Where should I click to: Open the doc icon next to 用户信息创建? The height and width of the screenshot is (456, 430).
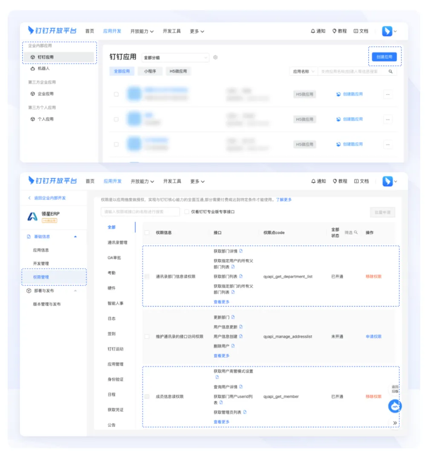click(241, 336)
